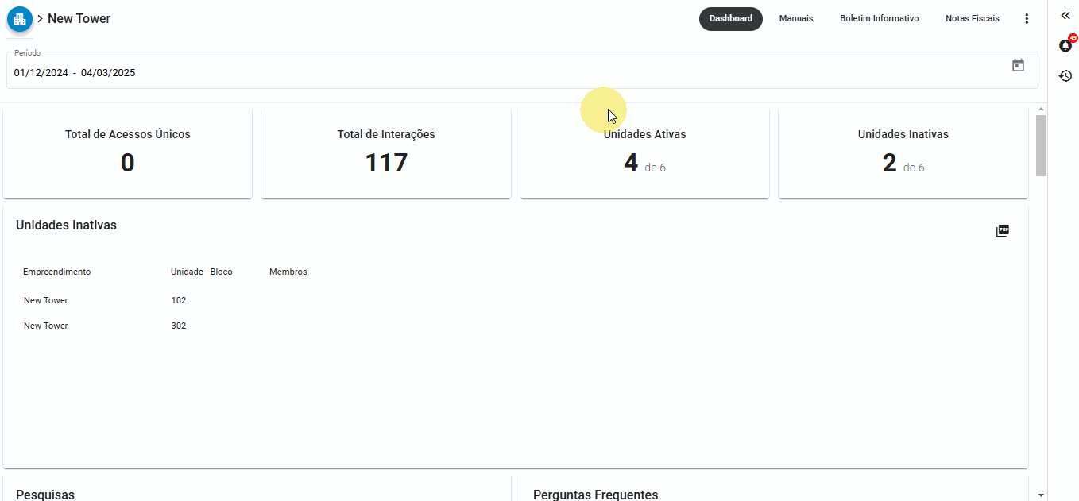Switch to the Manuais tab
Screen dimensions: 1079x501
(x=795, y=19)
